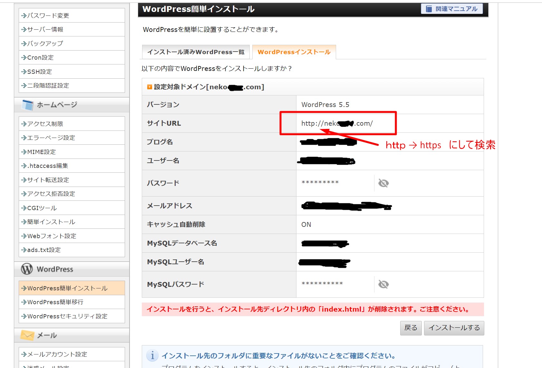
Task: Click the MySQLユーザー名 row label
Action: pyautogui.click(x=176, y=262)
